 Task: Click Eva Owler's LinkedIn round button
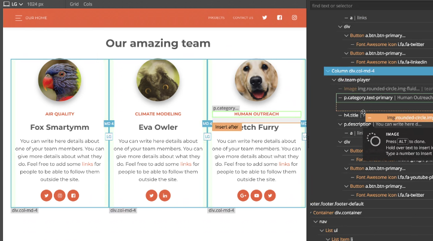[165, 196]
